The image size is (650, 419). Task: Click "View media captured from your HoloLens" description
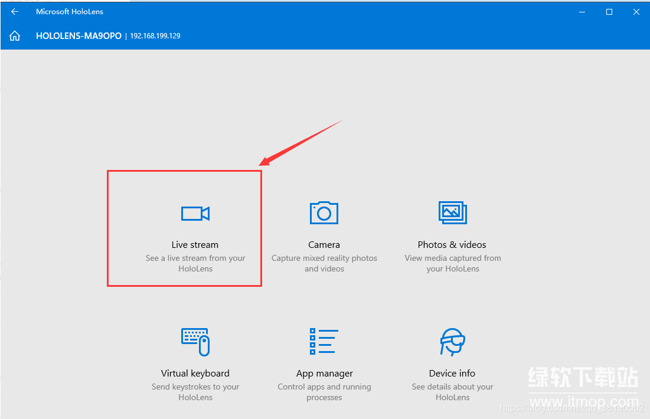[x=453, y=263]
